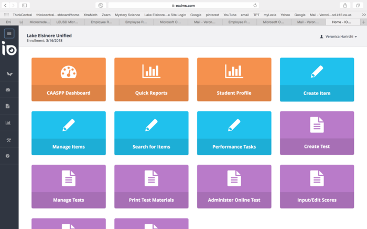Viewport: 367px width, 229px height.
Task: Toggle the hamburger sidebar menu button
Action: (9, 33)
